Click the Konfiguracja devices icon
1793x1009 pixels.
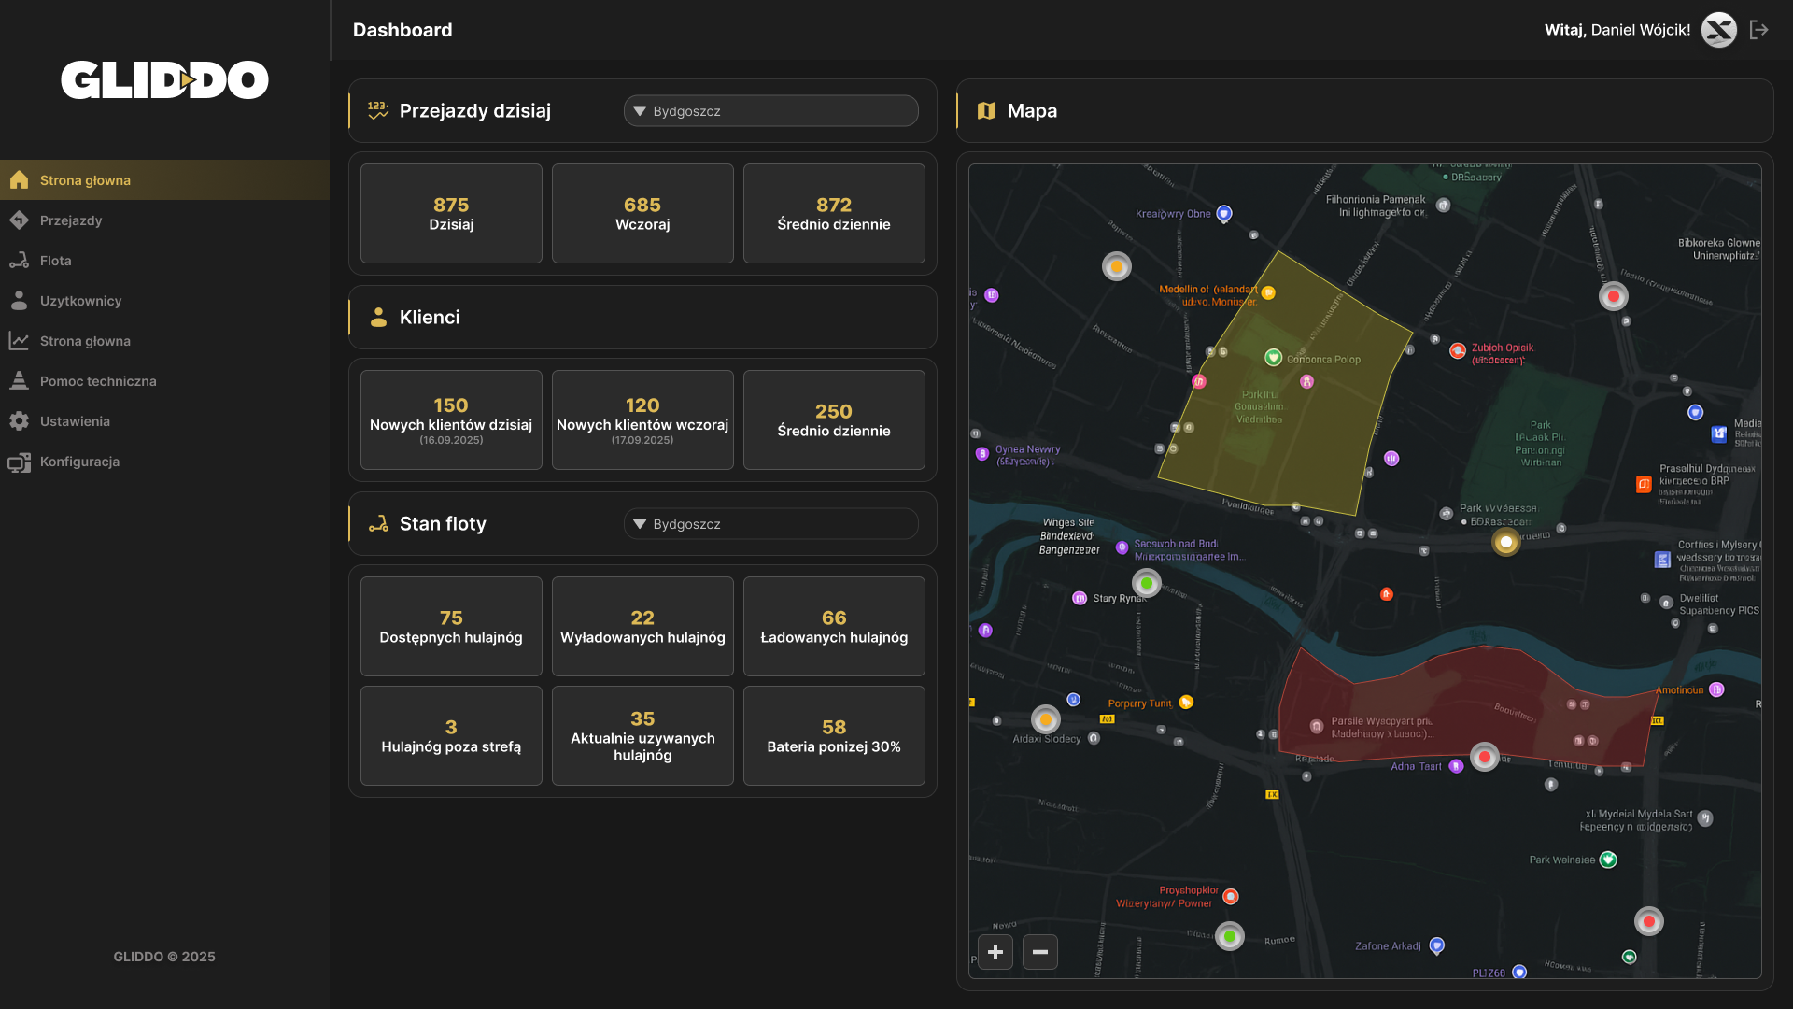pos(19,462)
